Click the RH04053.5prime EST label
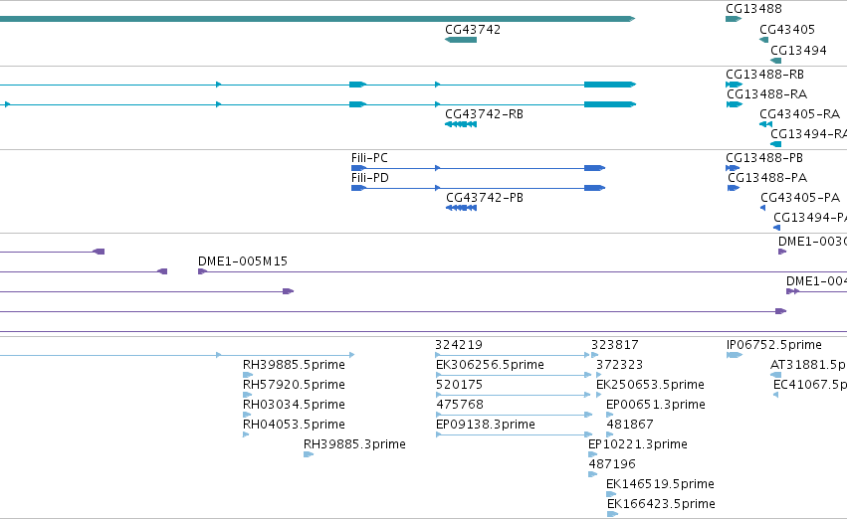Screen dimensions: 847x519 [x=294, y=425]
